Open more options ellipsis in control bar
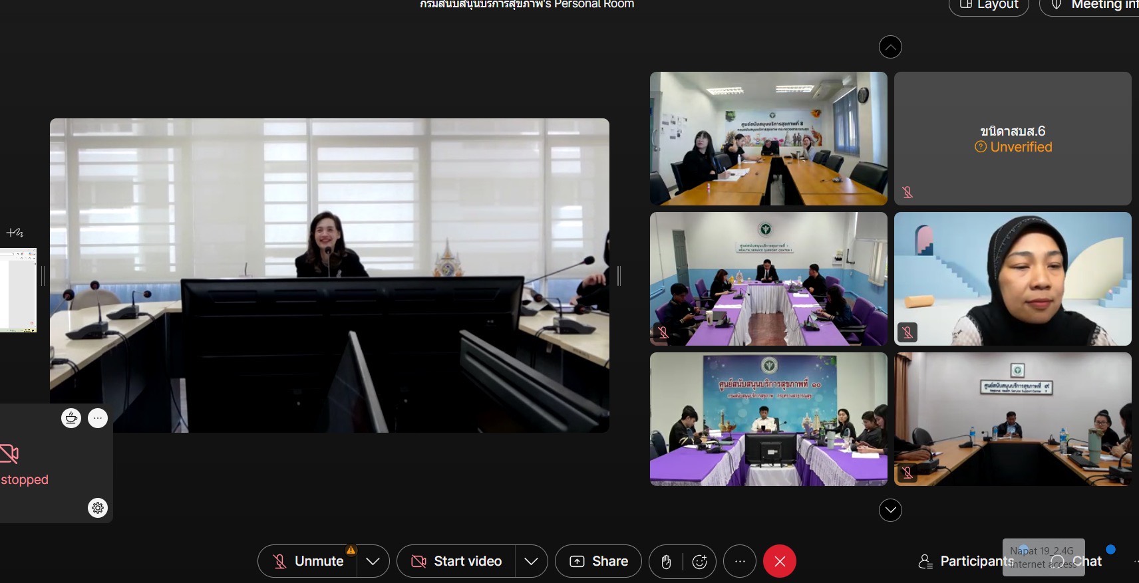 click(x=740, y=562)
